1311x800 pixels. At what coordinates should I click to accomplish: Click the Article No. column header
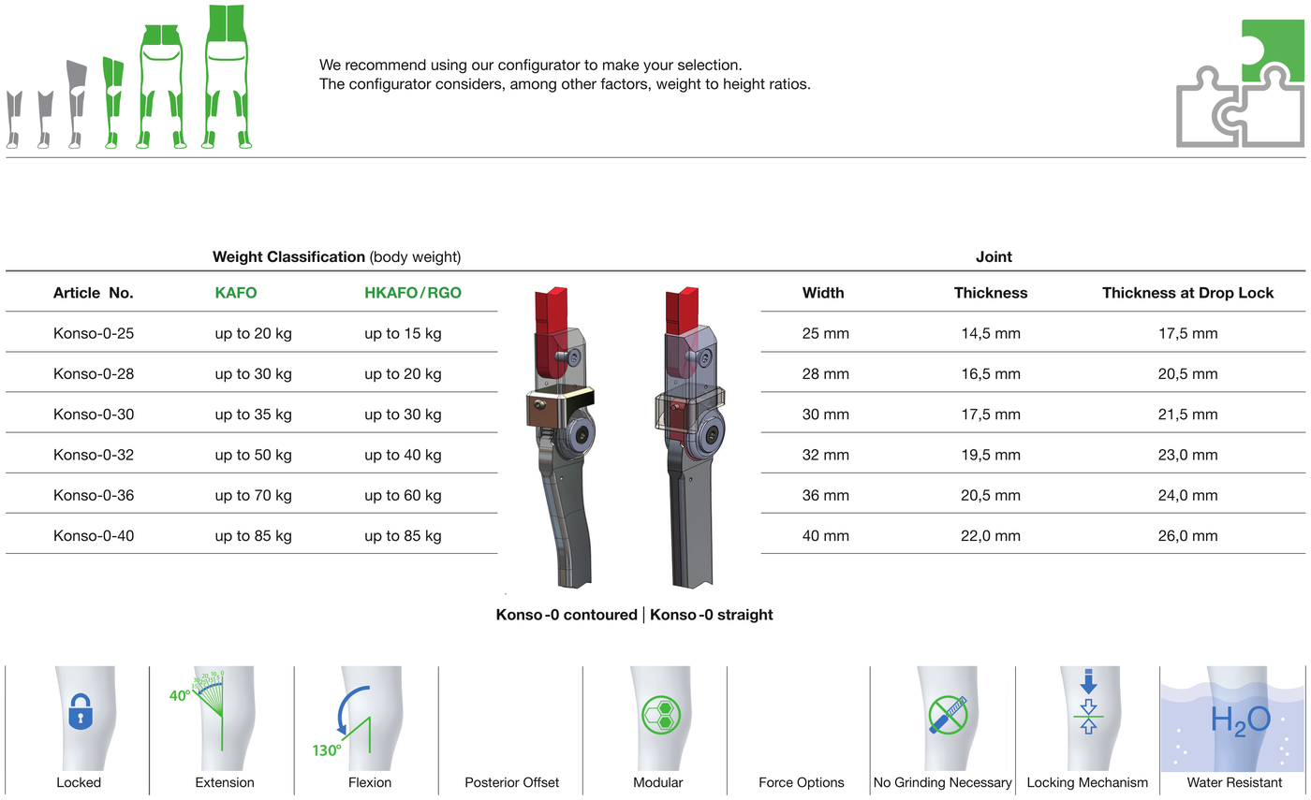94,293
